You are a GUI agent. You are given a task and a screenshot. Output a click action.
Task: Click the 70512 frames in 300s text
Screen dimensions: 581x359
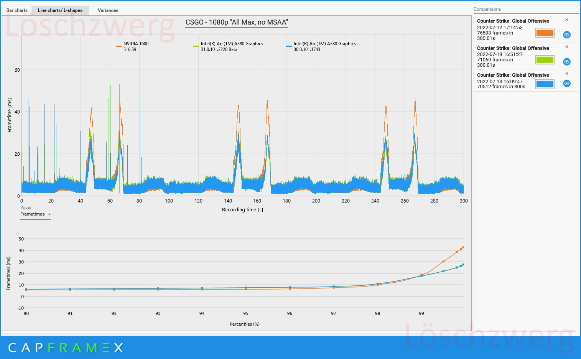[x=501, y=87]
